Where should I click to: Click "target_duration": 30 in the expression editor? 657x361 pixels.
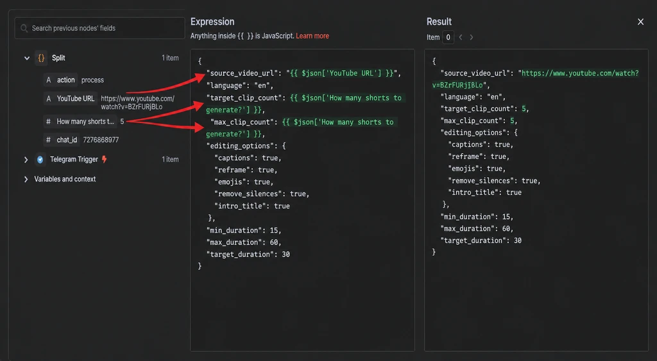coord(248,255)
